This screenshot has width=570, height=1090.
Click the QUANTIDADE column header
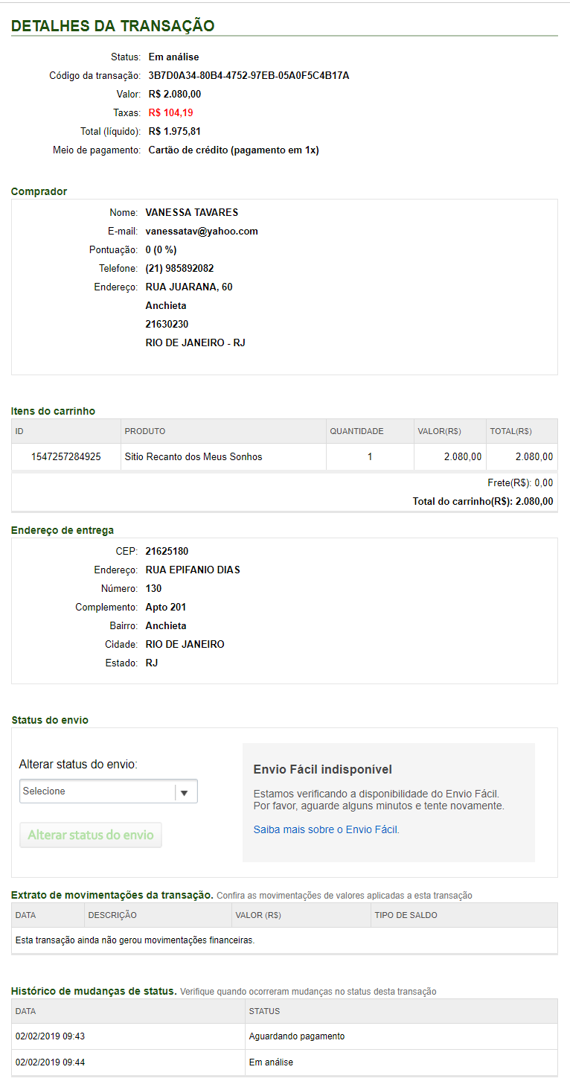click(x=356, y=431)
